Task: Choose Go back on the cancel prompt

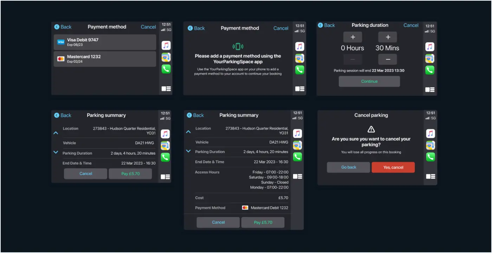Action: pyautogui.click(x=348, y=167)
